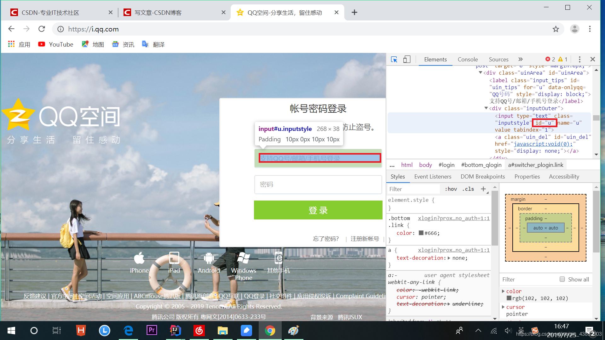This screenshot has width=605, height=340.
Task: Open Chrome from the taskbar
Action: (x=270, y=331)
